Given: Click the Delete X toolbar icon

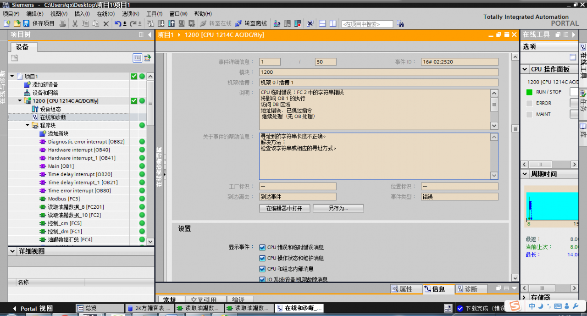Looking at the screenshot, I should tap(106, 23).
